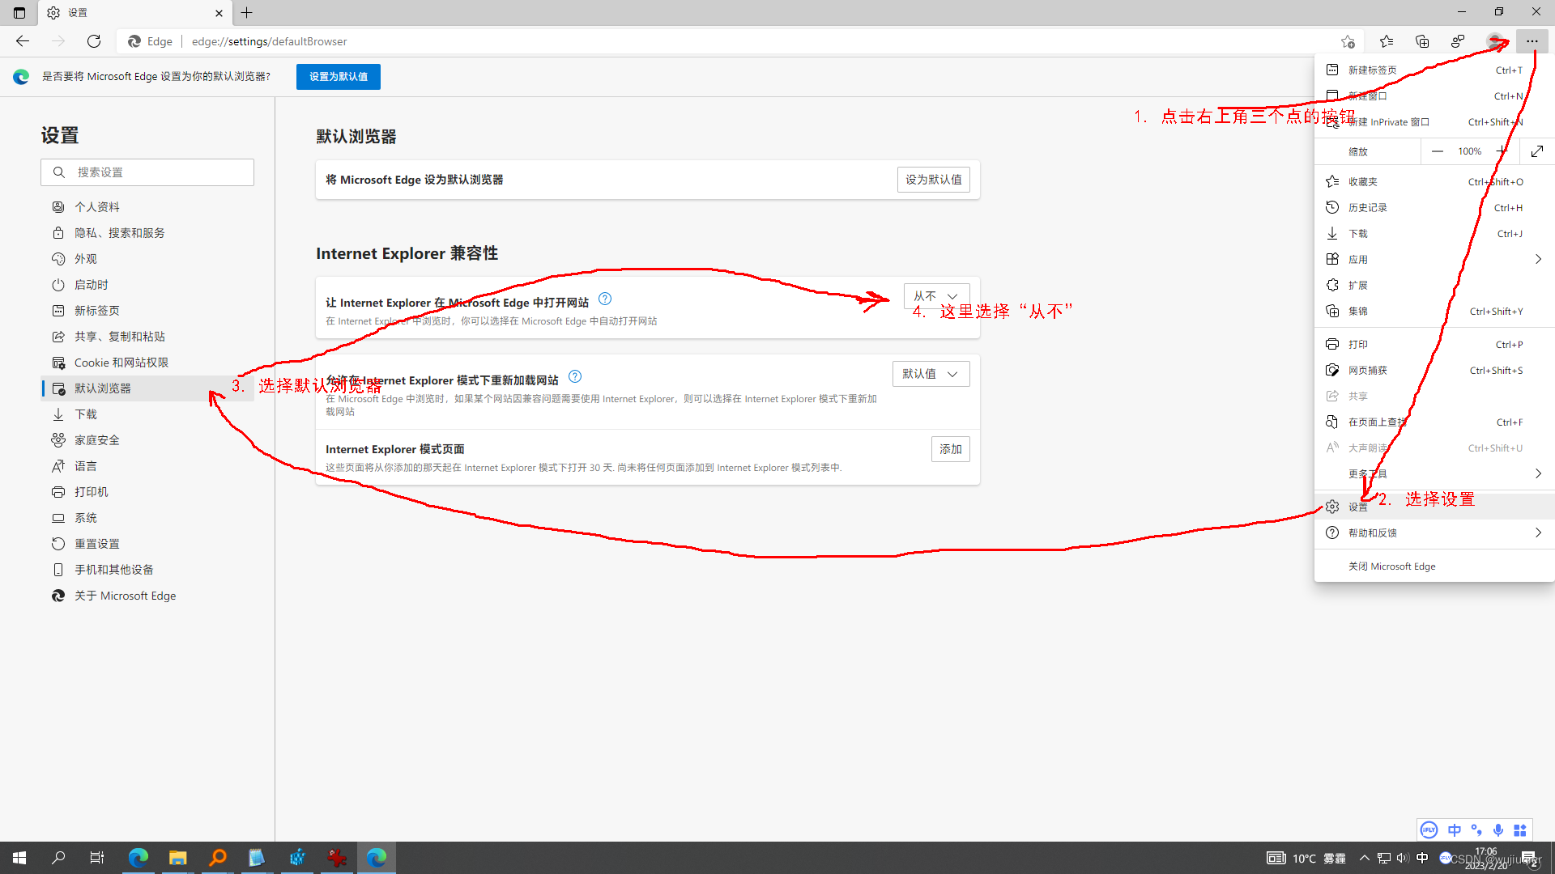Click the browser back arrow
This screenshot has height=874, width=1555.
23,41
